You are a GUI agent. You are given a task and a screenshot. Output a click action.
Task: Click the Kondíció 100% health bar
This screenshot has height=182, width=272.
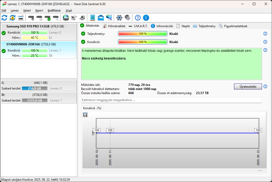pos(142,42)
